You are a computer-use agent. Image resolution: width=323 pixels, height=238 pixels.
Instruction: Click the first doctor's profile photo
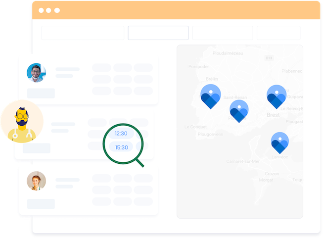point(36,73)
